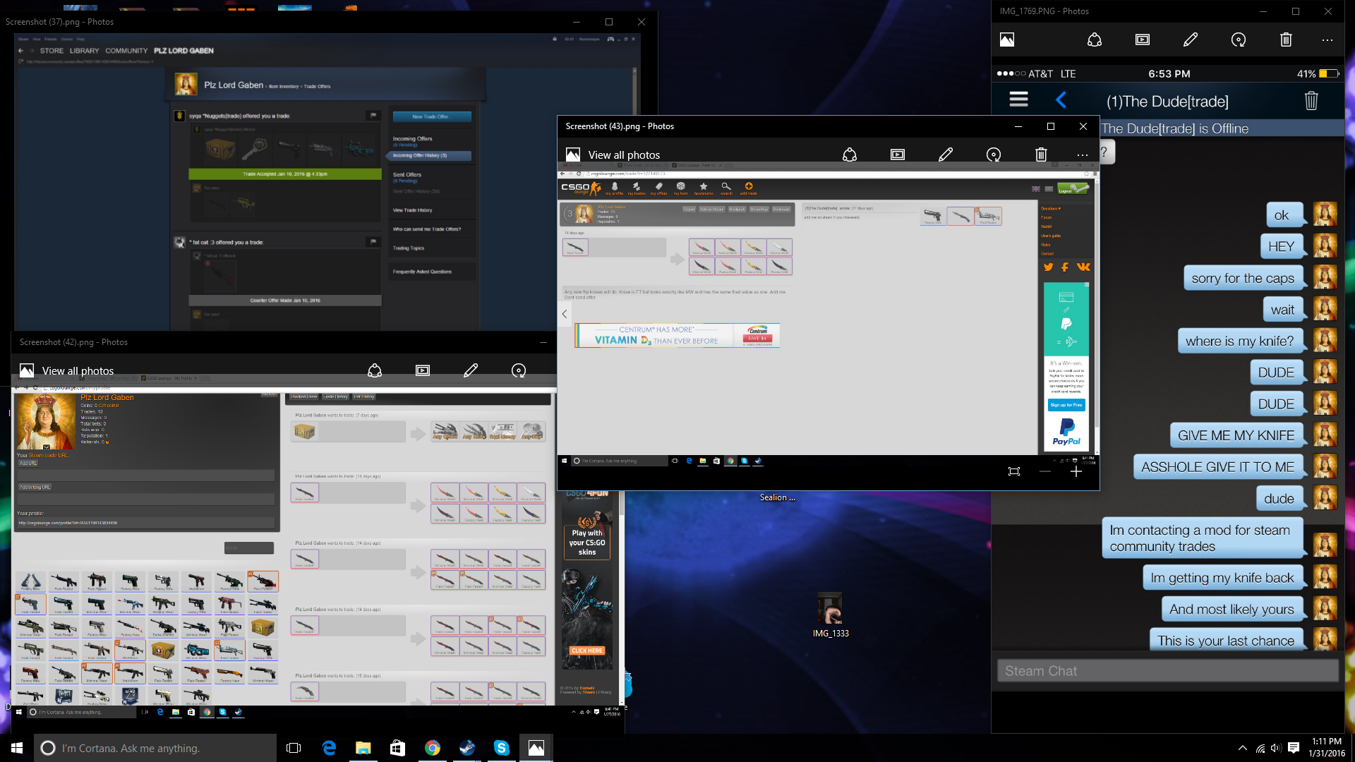The image size is (1355, 762).
Task: Open the ellipsis menu in IMG_1769.PNG window
Action: point(1327,40)
